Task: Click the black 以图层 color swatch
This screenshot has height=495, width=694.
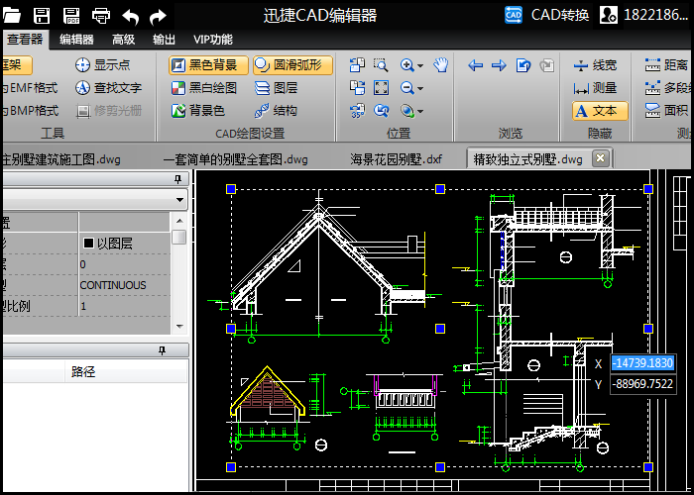Action: pyautogui.click(x=88, y=243)
